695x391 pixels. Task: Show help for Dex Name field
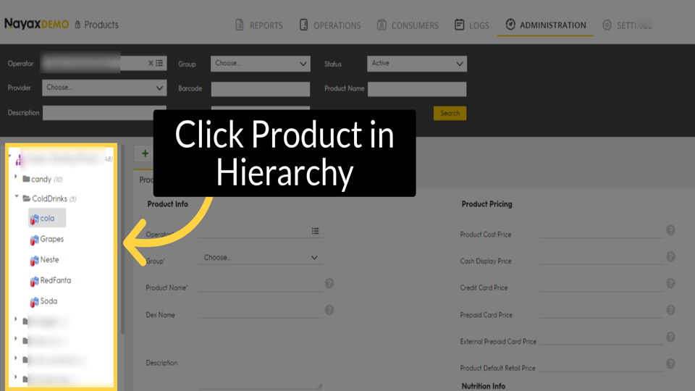point(329,310)
